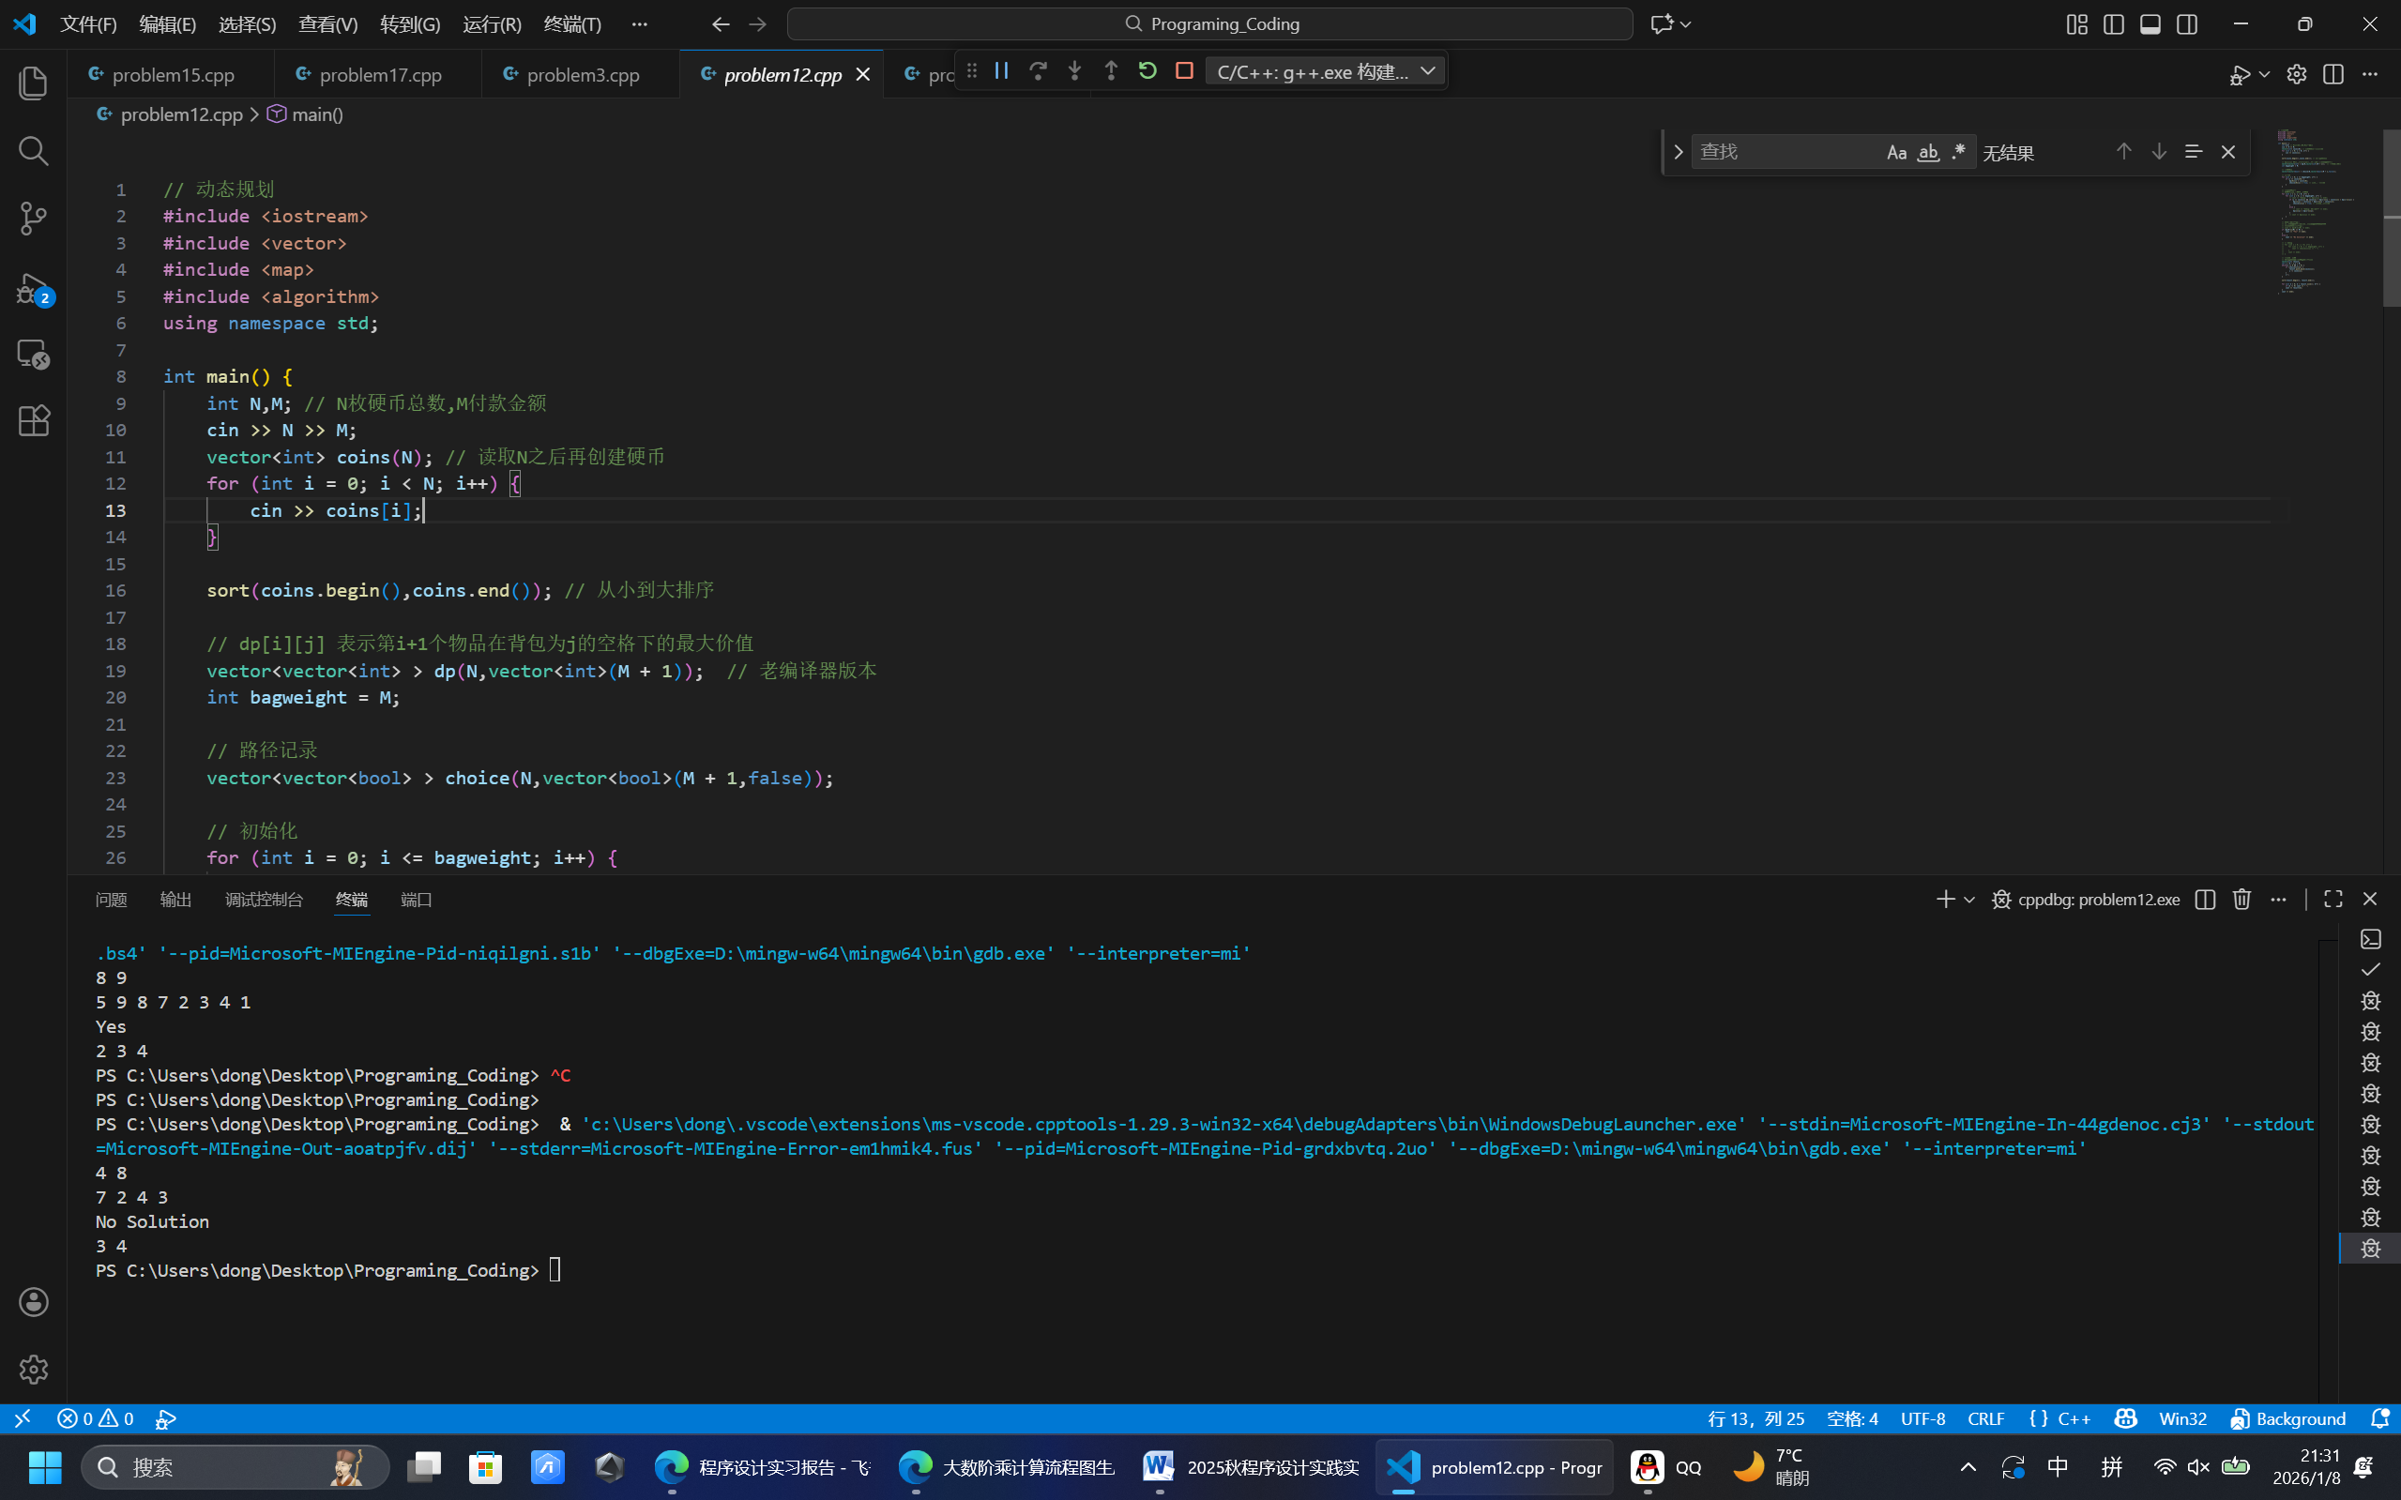2401x1500 pixels.
Task: Toggle Match Whole Word in find widget
Action: point(1928,152)
